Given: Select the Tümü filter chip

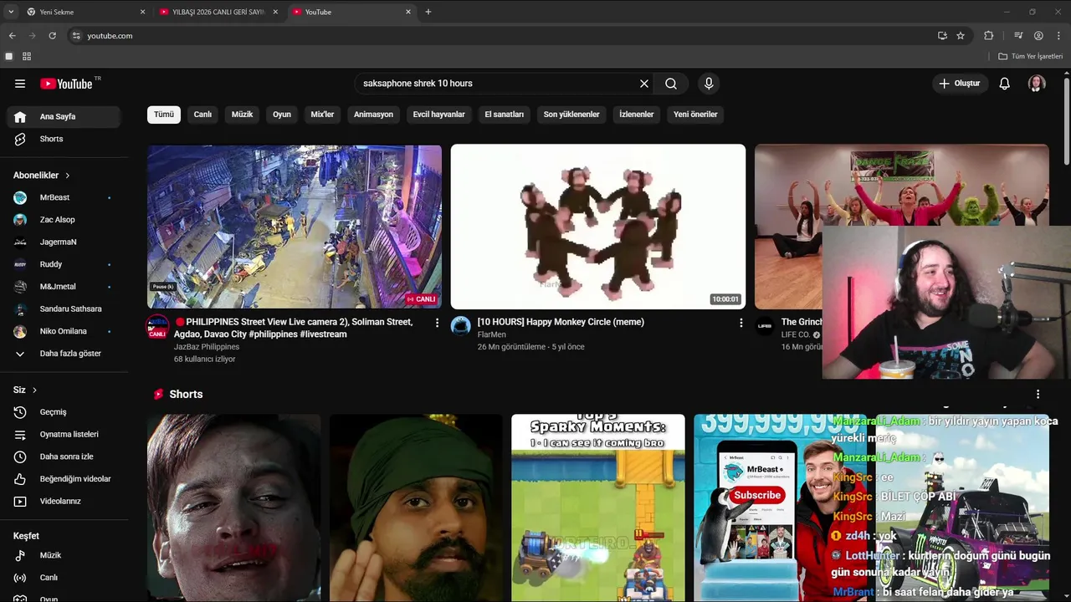Looking at the screenshot, I should [164, 115].
